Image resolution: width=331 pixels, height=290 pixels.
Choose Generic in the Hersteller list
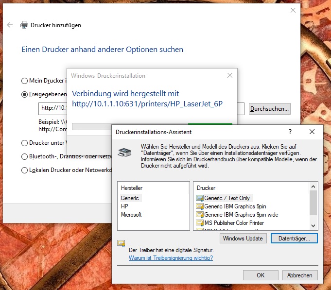click(130, 198)
